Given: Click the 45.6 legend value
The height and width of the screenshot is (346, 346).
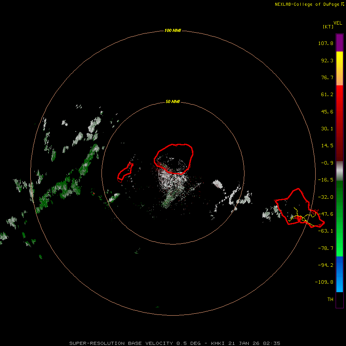Looking at the screenshot, I should click(x=327, y=111).
